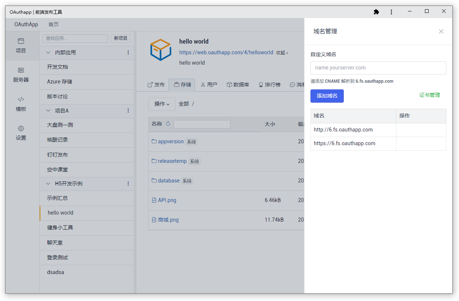The width and height of the screenshot is (459, 301).
Task: Open the 项目A overflow menu
Action: click(x=128, y=110)
